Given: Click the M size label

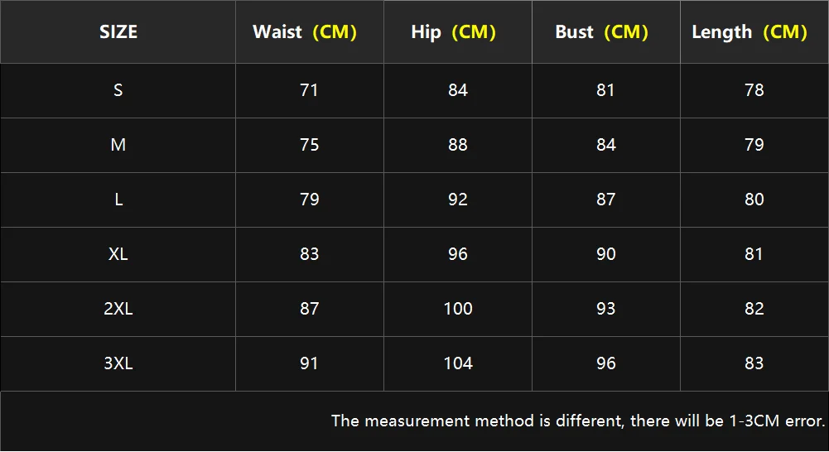Looking at the screenshot, I should click(x=118, y=145).
